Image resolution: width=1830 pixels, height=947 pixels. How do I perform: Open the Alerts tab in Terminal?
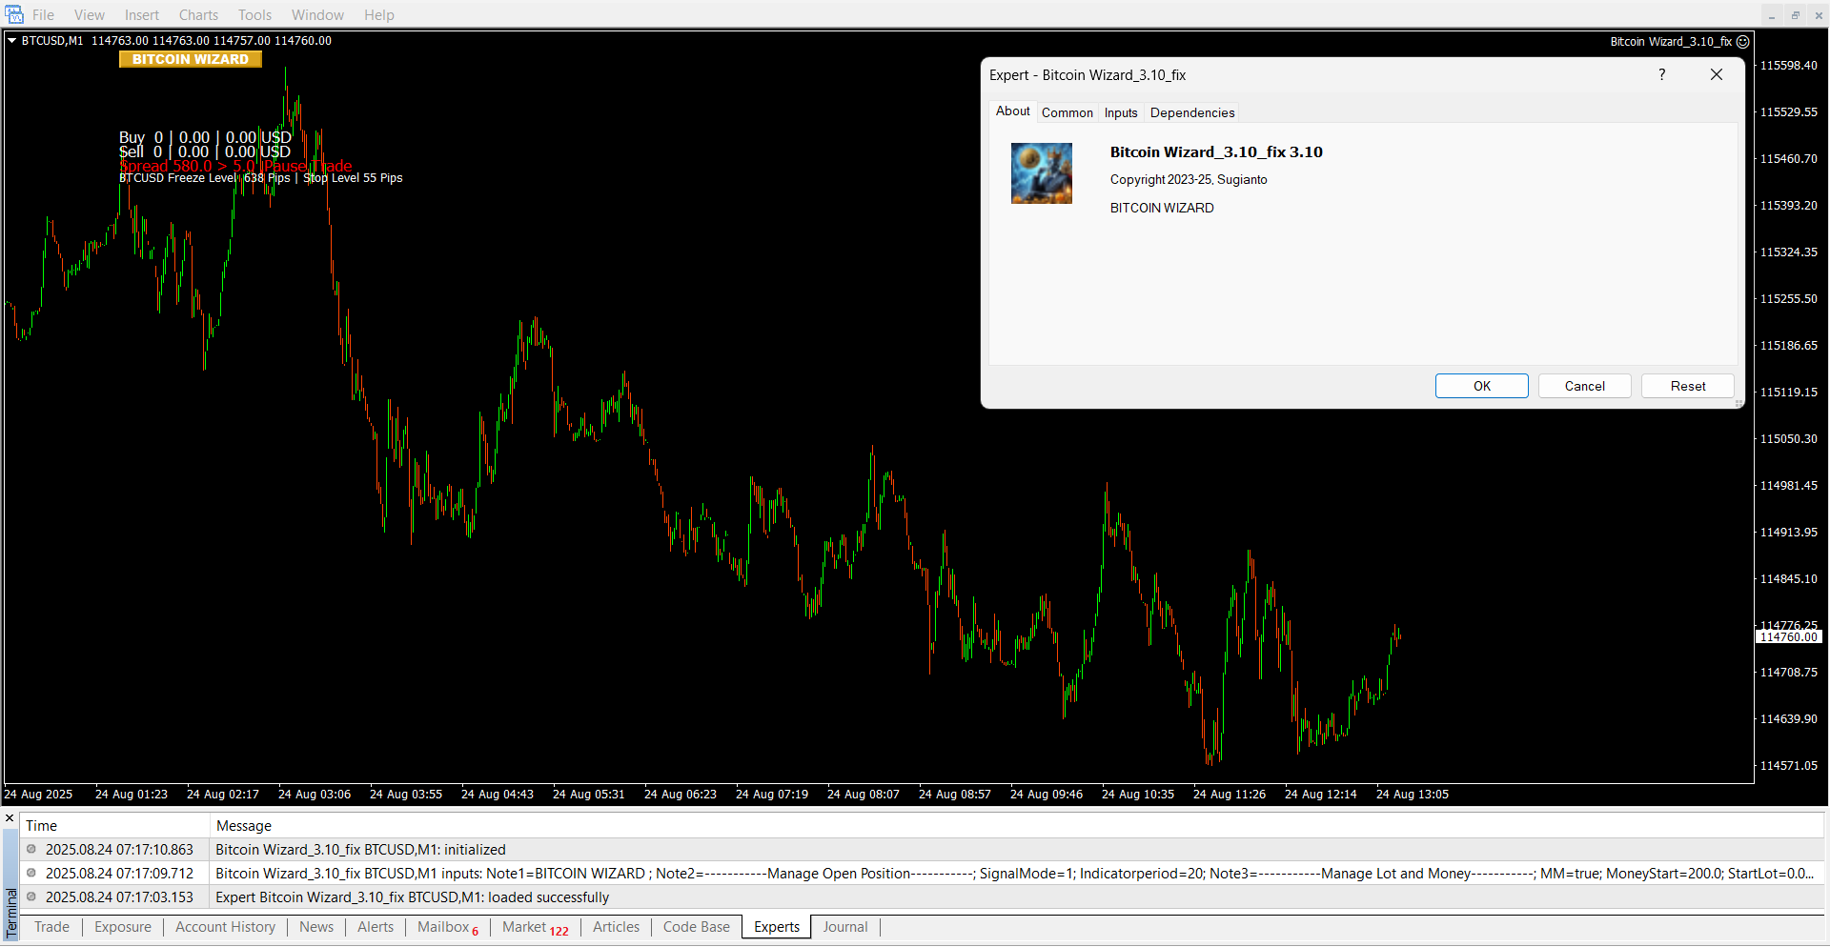click(x=376, y=927)
